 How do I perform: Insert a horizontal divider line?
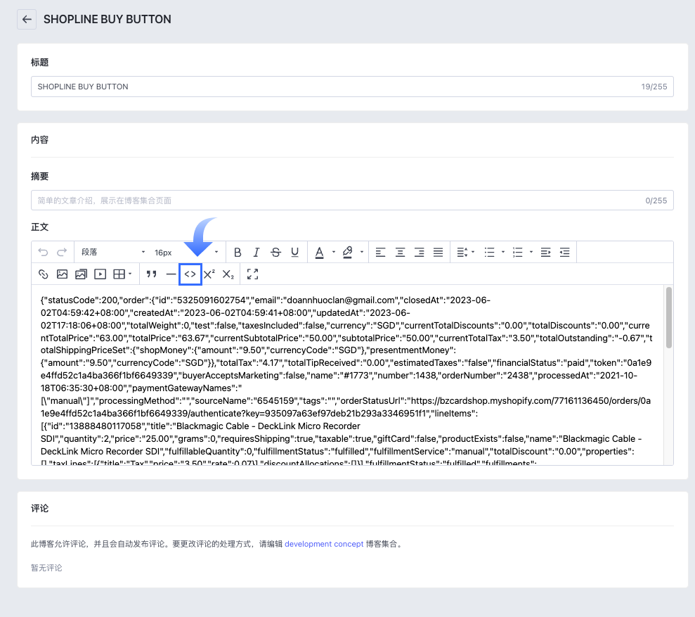tap(171, 274)
